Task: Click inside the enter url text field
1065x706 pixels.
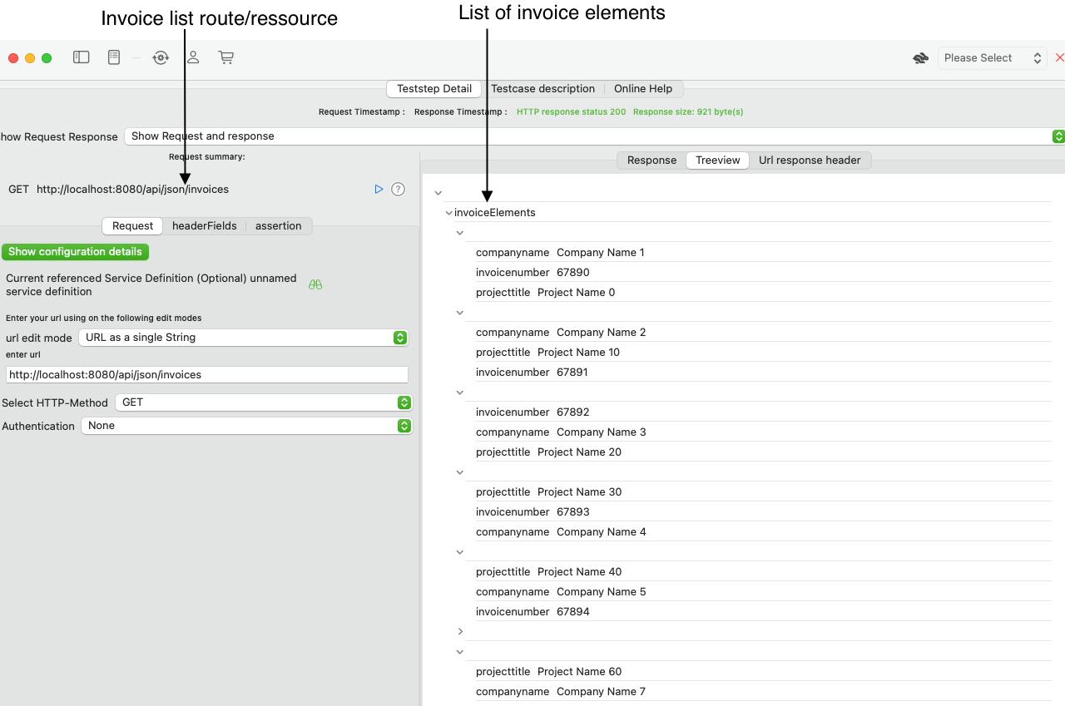Action: click(x=207, y=374)
